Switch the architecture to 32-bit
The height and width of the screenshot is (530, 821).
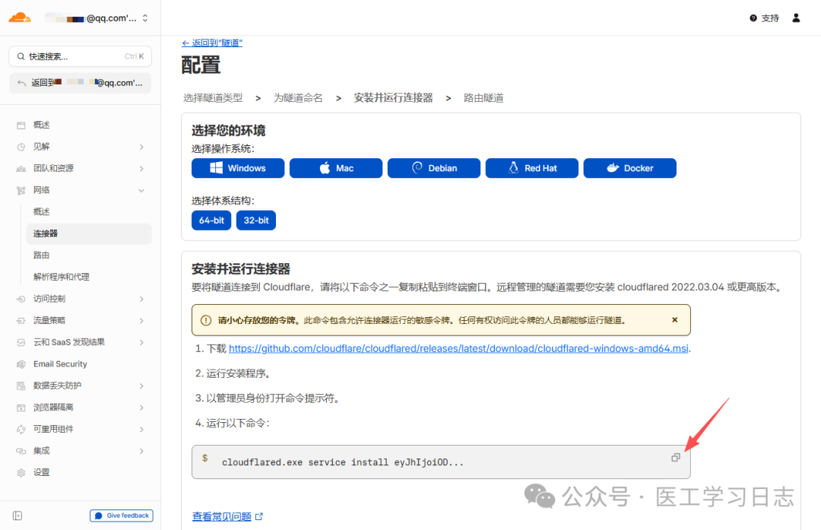(x=255, y=220)
